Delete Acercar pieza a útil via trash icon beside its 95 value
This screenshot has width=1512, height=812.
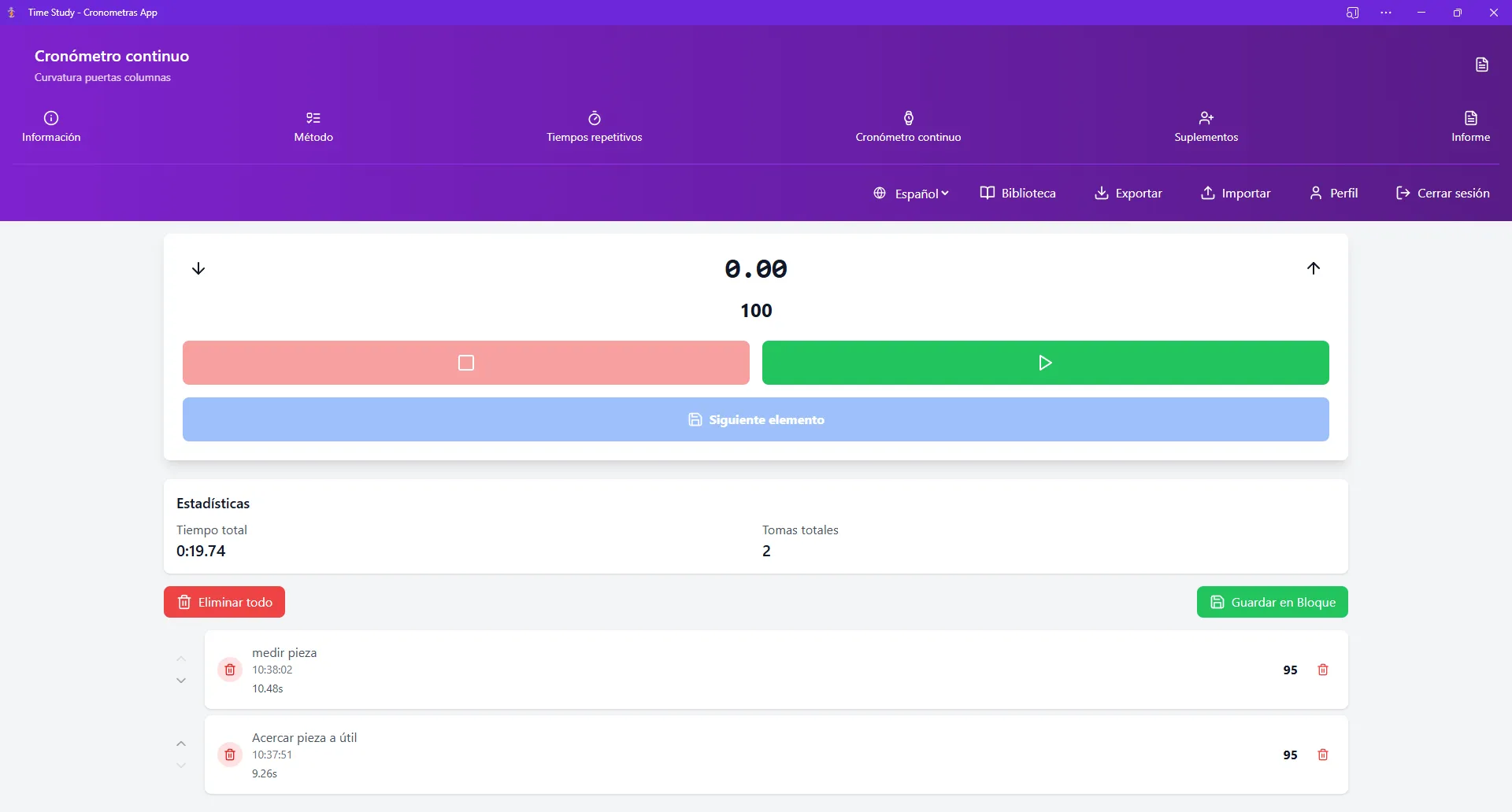tap(1323, 755)
